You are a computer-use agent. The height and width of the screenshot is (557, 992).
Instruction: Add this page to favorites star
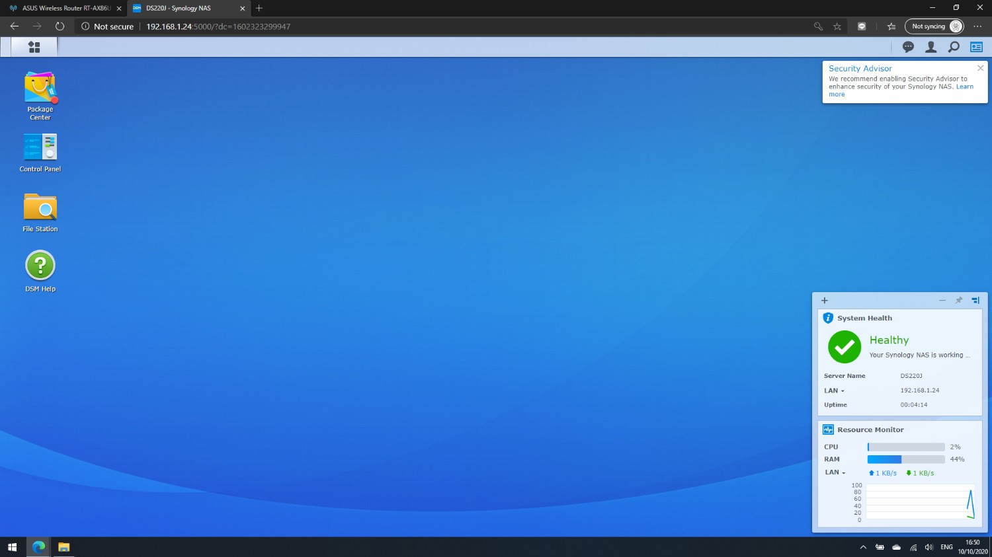point(837,26)
